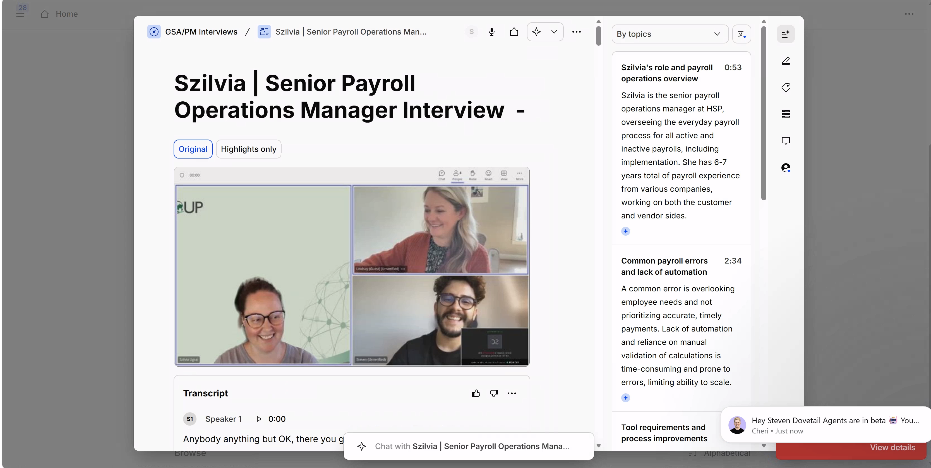Open the tags sidebar icon
This screenshot has width=931, height=468.
(x=786, y=87)
